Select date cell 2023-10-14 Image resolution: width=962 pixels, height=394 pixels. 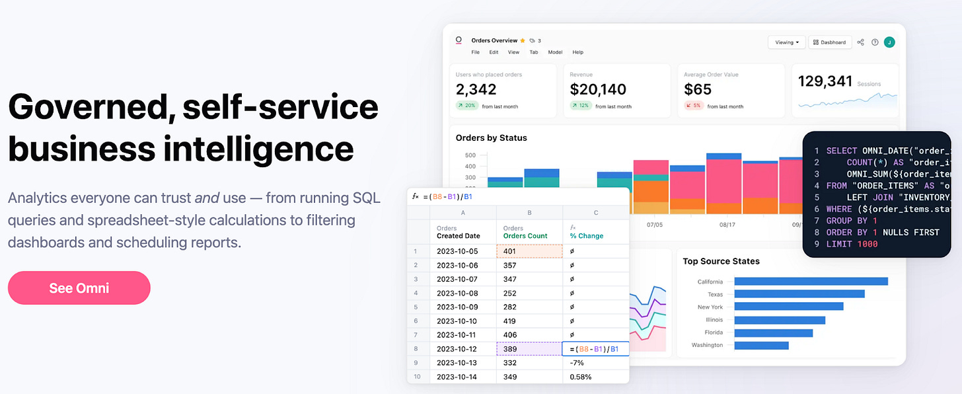[462, 377]
